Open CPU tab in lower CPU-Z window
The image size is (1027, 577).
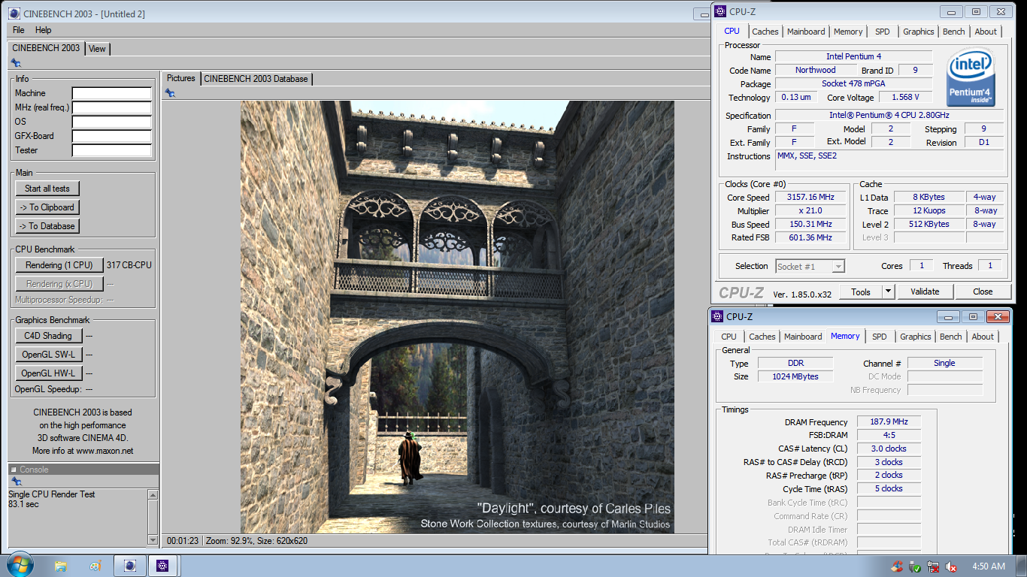coord(729,337)
